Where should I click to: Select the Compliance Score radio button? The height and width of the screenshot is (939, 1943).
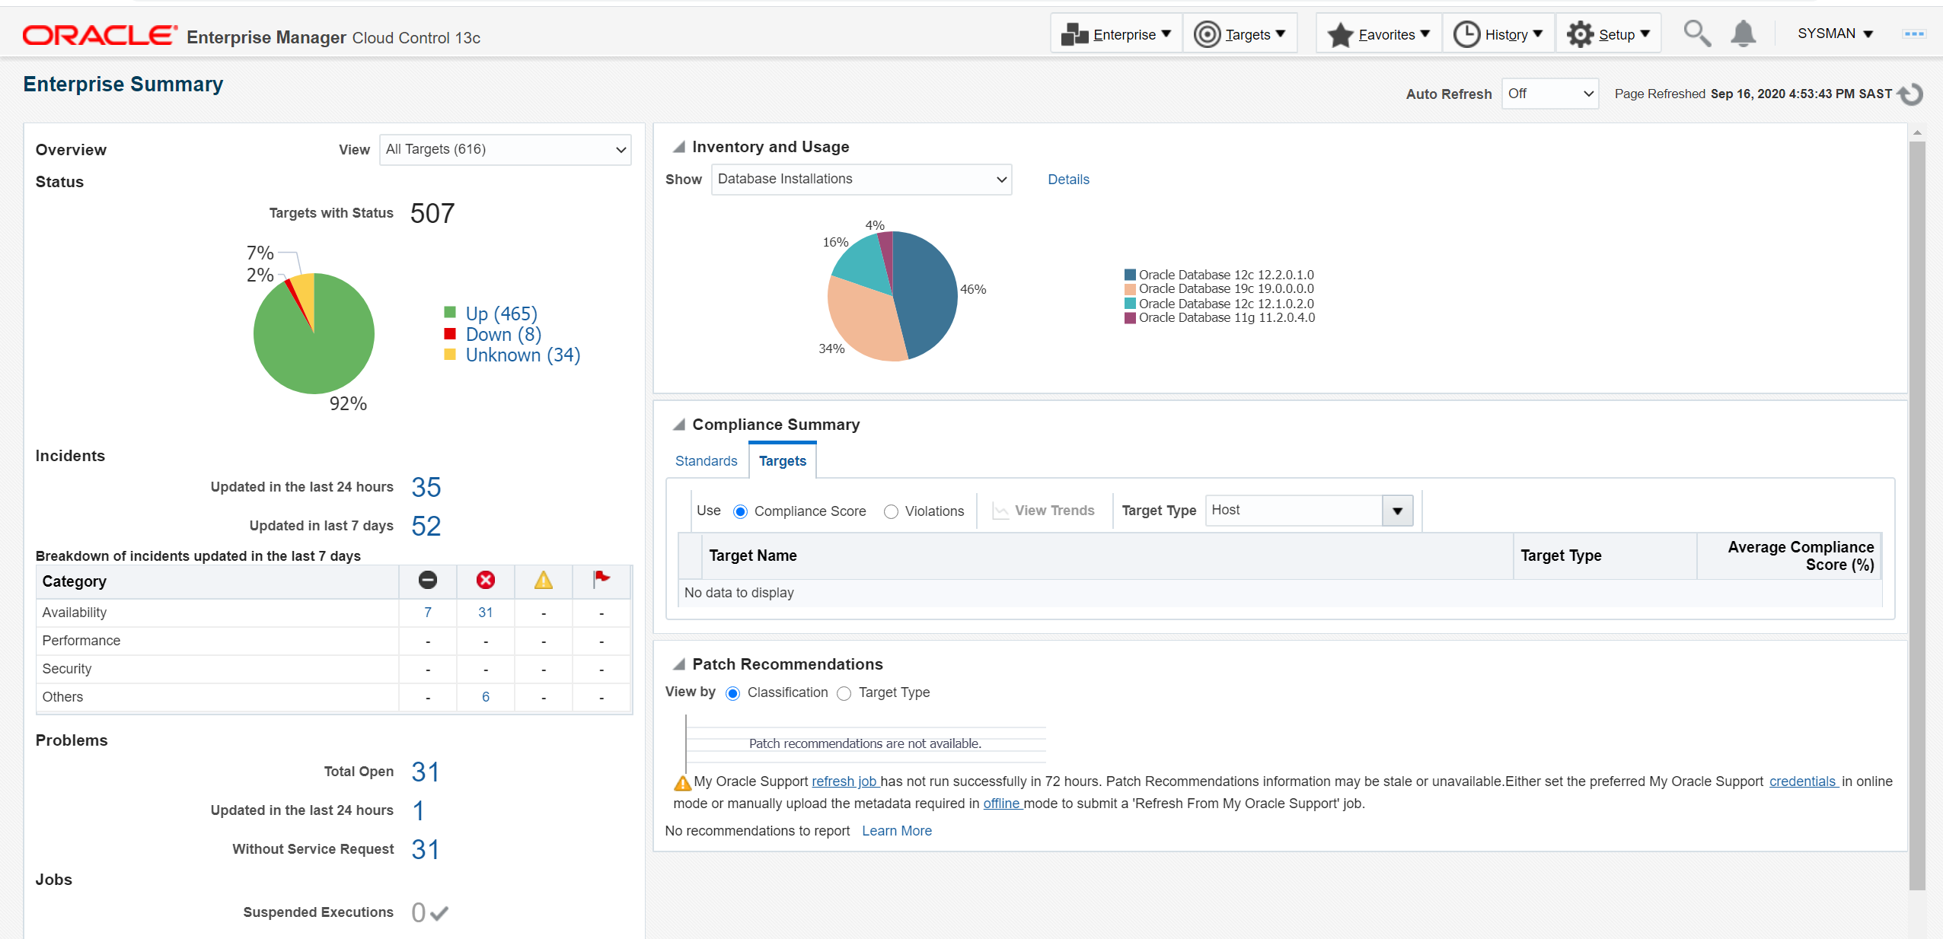pos(740,512)
